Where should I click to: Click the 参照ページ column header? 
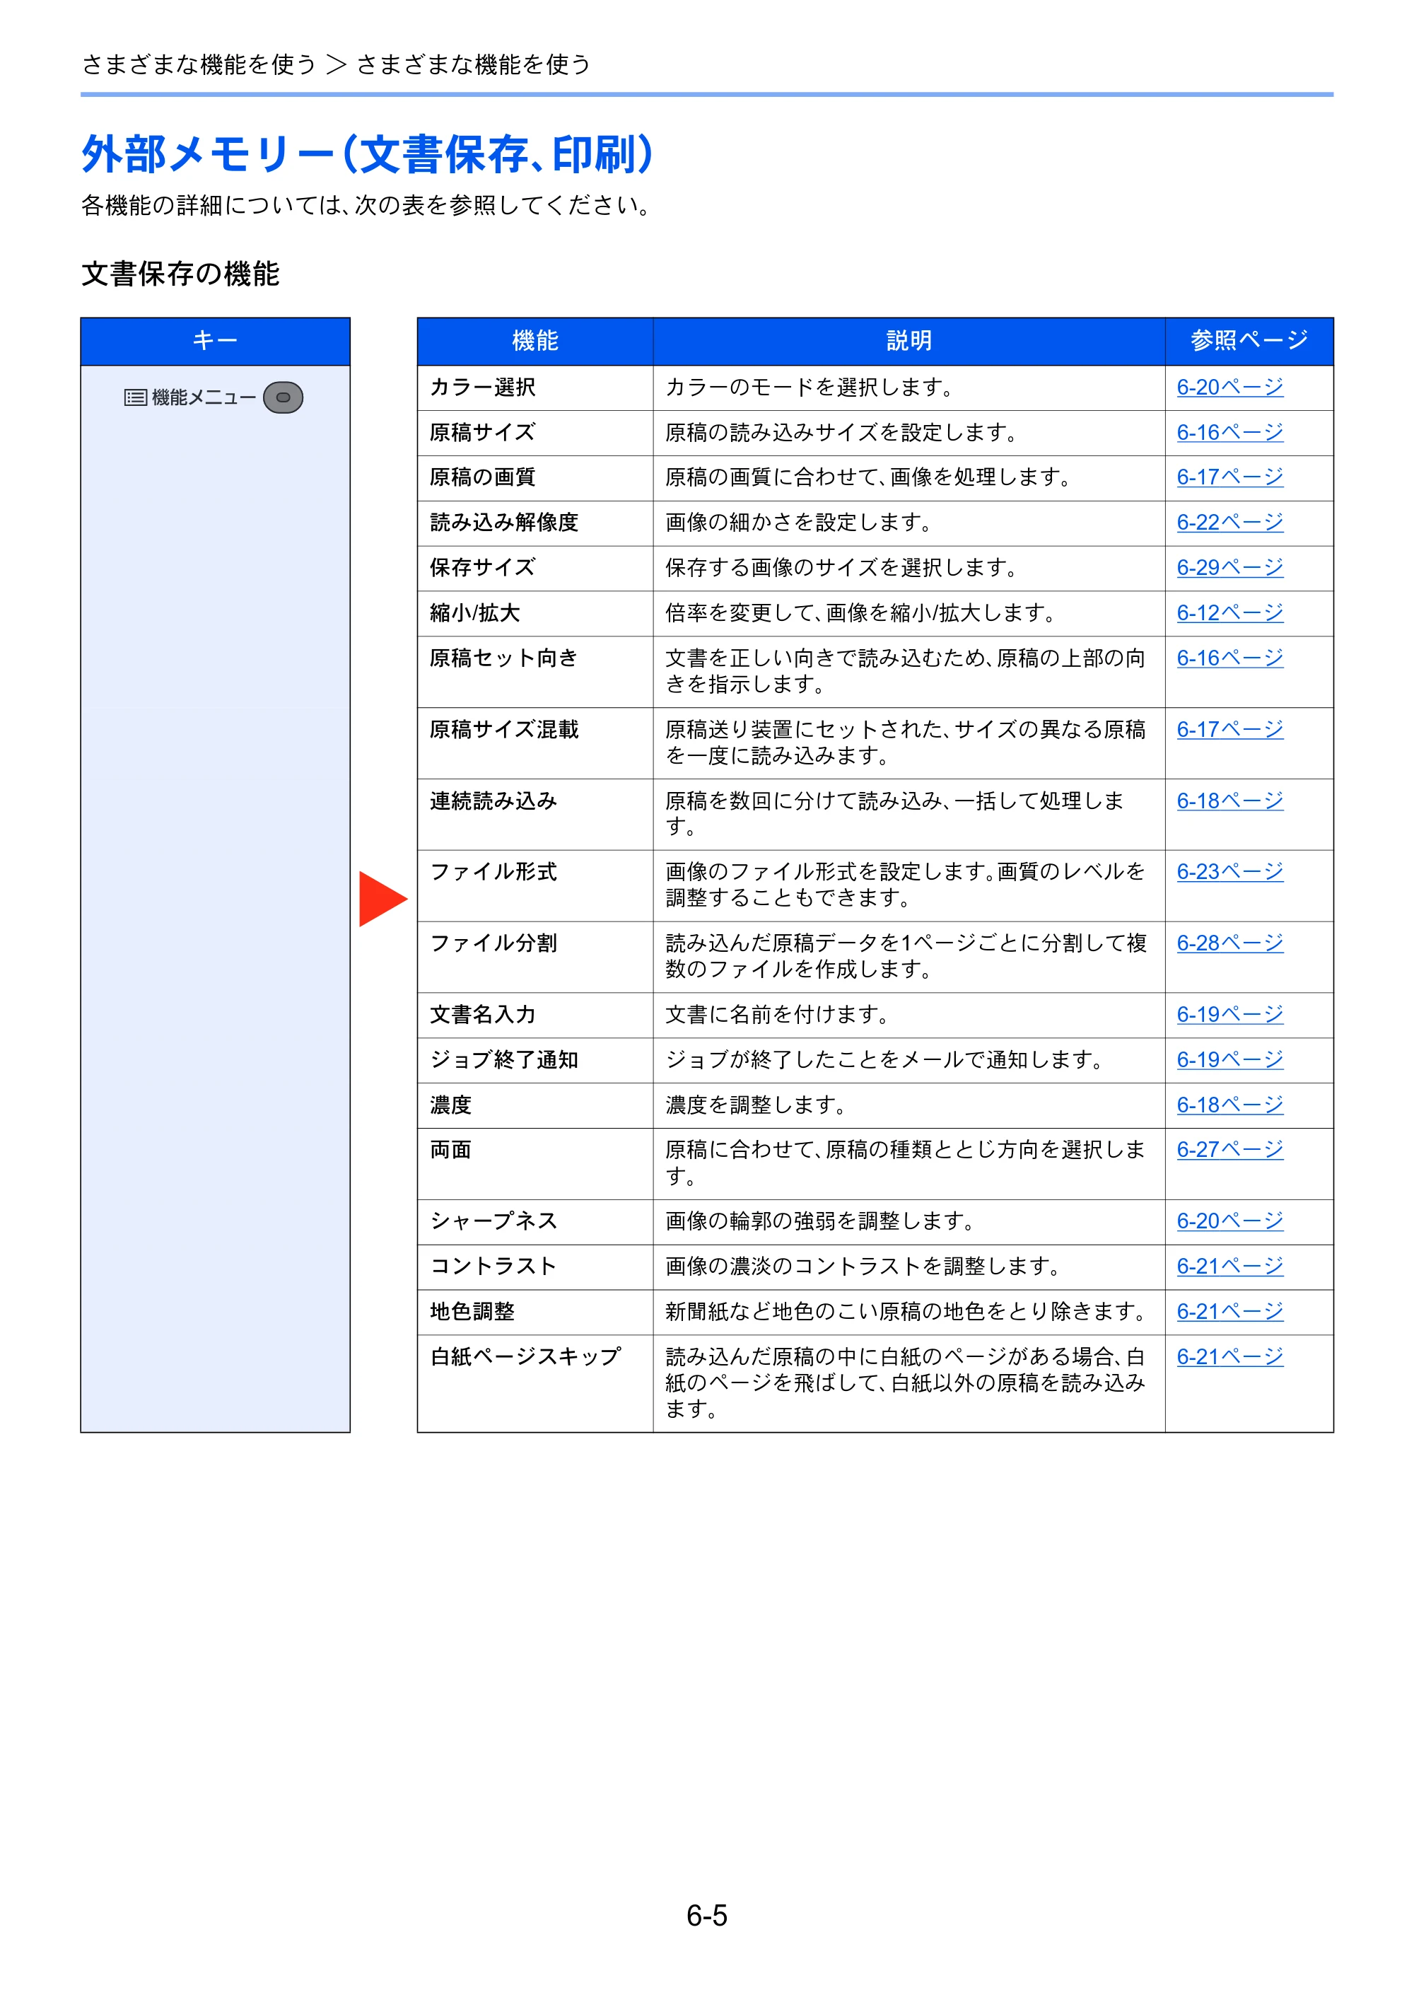pyautogui.click(x=1249, y=341)
